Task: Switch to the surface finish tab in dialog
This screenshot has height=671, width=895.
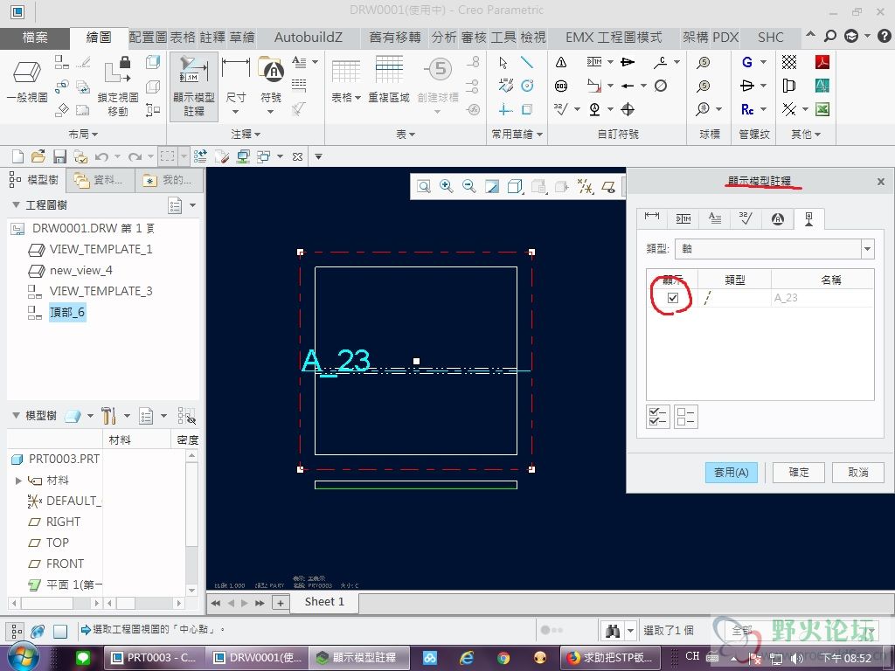Action: (746, 218)
